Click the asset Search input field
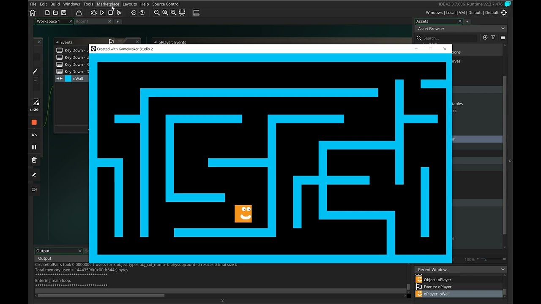Image resolution: width=541 pixels, height=304 pixels. (450, 38)
